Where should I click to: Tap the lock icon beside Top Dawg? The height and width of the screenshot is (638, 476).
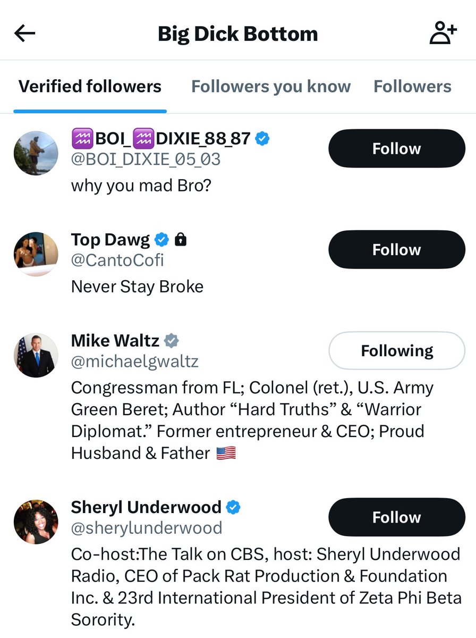(181, 240)
